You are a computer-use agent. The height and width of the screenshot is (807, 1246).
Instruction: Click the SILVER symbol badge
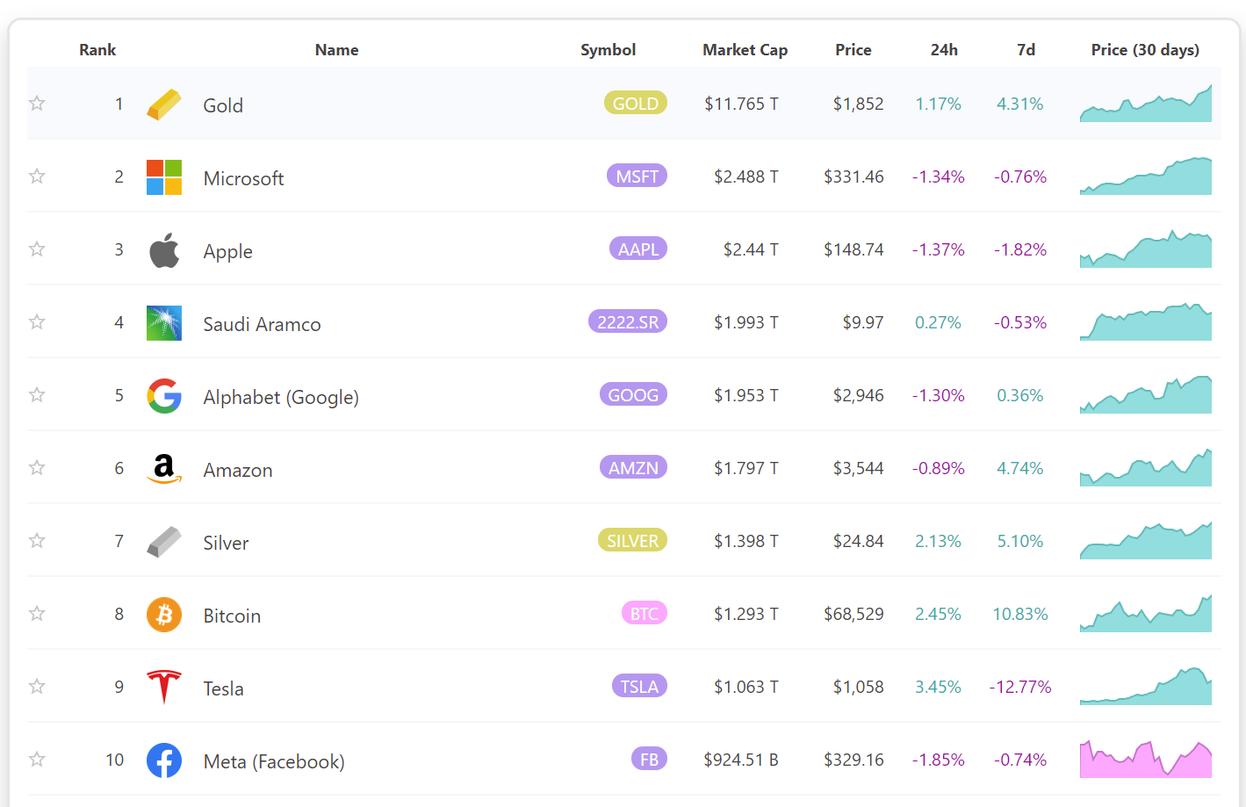(x=632, y=541)
